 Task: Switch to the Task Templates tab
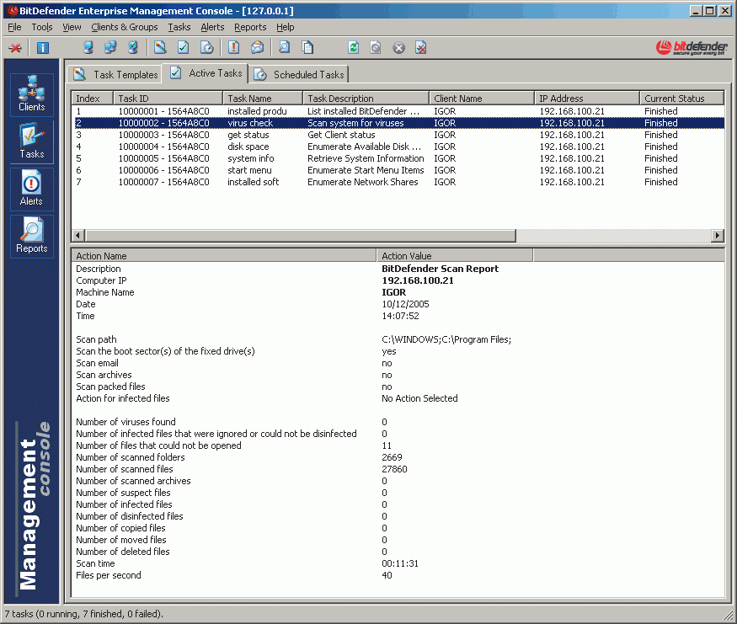(116, 74)
